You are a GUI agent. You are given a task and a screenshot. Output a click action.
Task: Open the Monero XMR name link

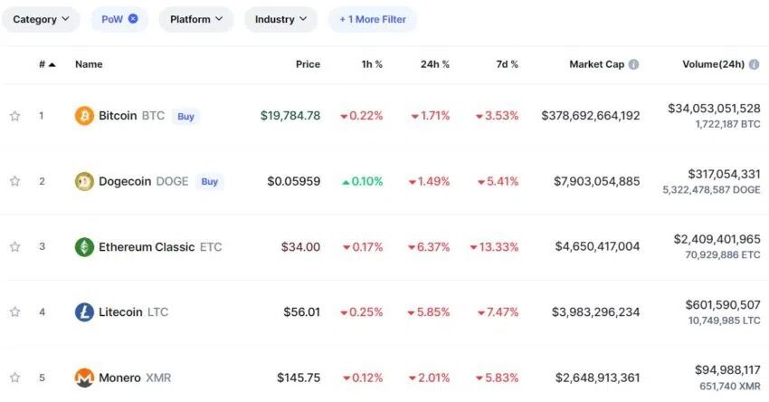pos(132,377)
